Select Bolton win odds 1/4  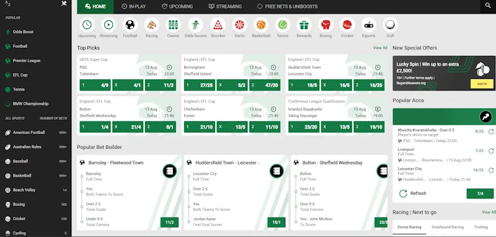[95, 127]
